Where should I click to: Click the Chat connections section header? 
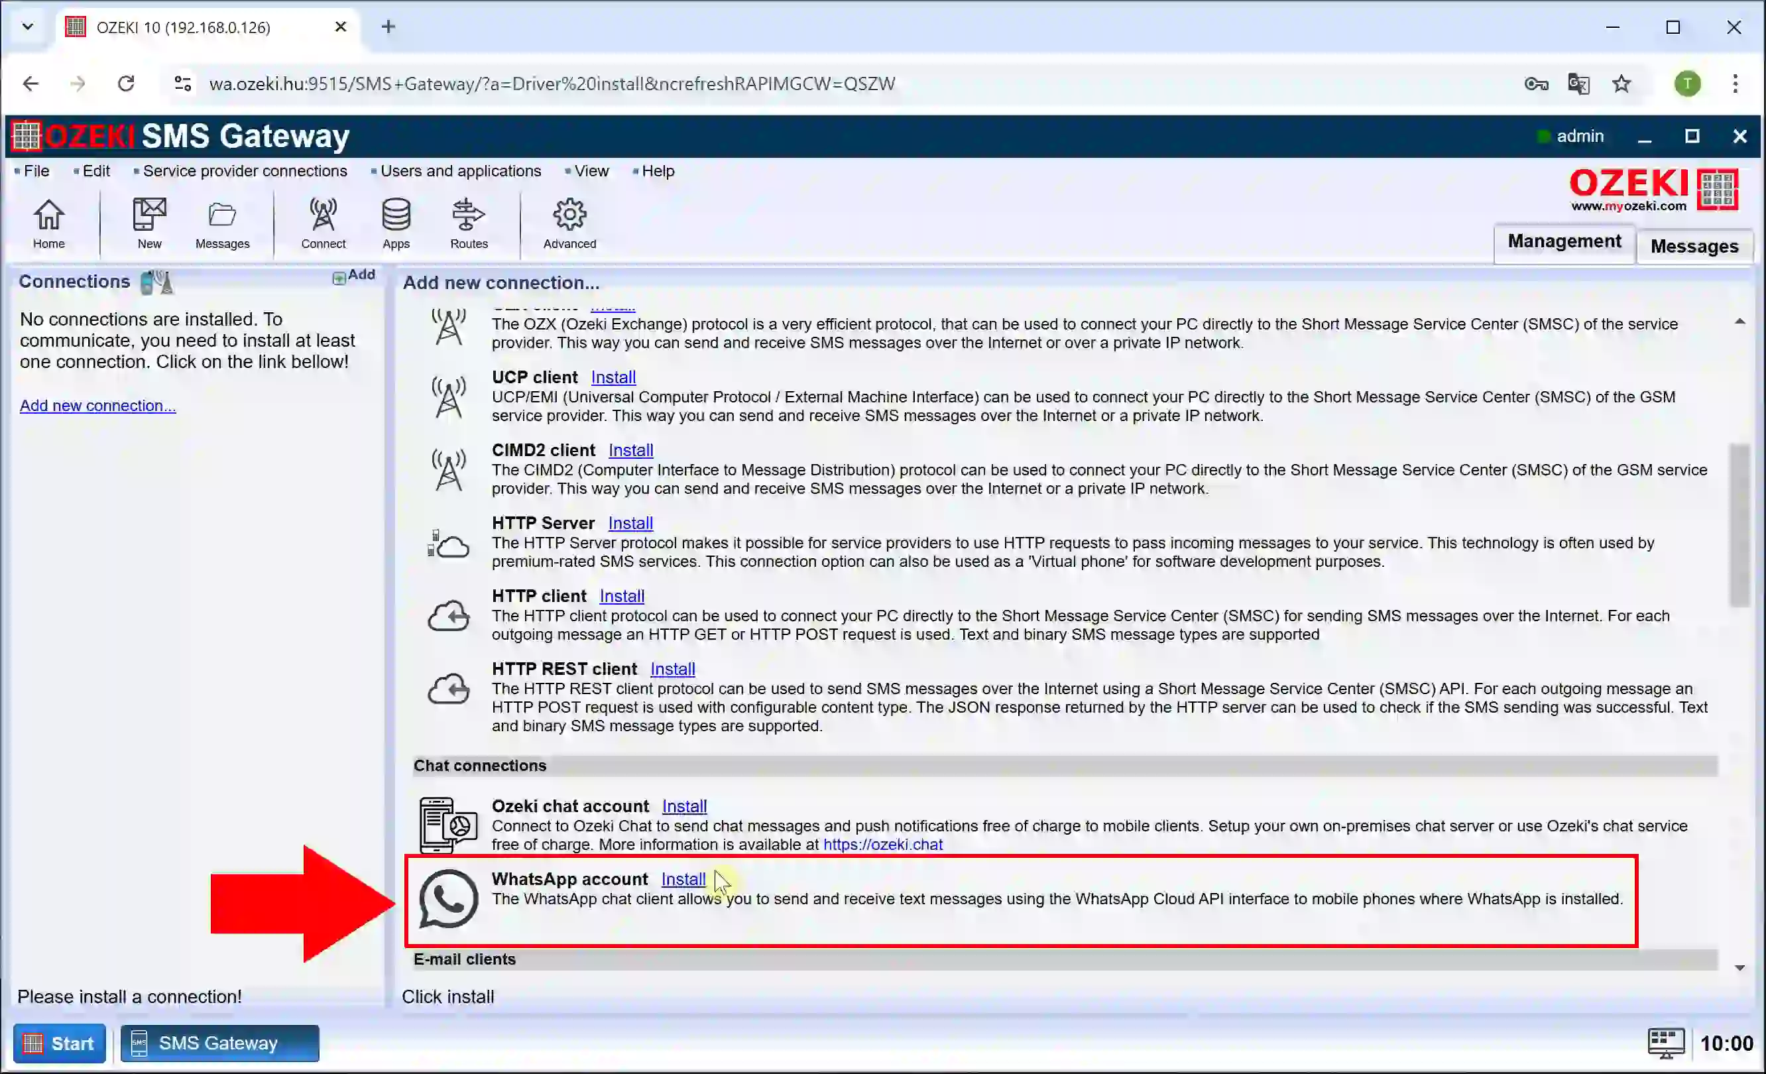pyautogui.click(x=1066, y=766)
